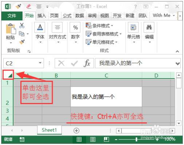
Task: Select column C header
Action: [106, 76]
